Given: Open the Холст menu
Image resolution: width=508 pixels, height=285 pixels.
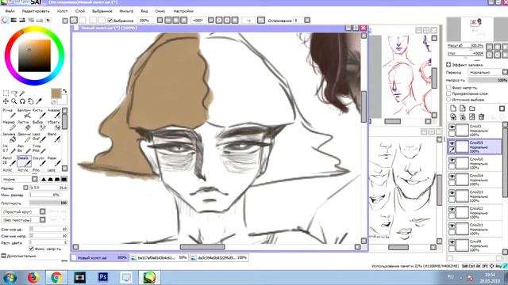Looking at the screenshot, I should [x=62, y=11].
